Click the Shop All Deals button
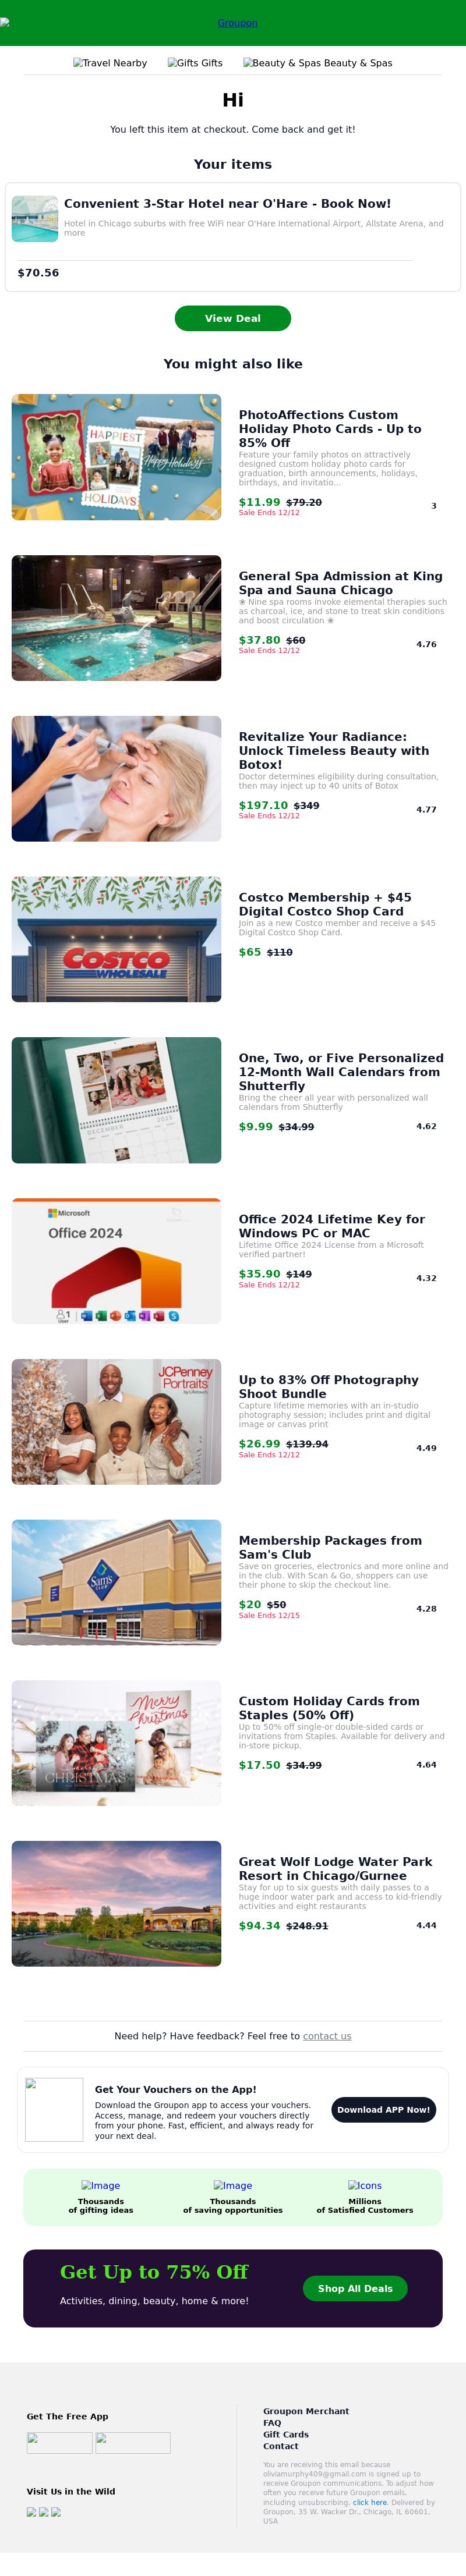 point(355,2288)
